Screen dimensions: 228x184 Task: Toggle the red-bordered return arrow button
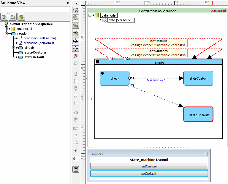[76, 170]
